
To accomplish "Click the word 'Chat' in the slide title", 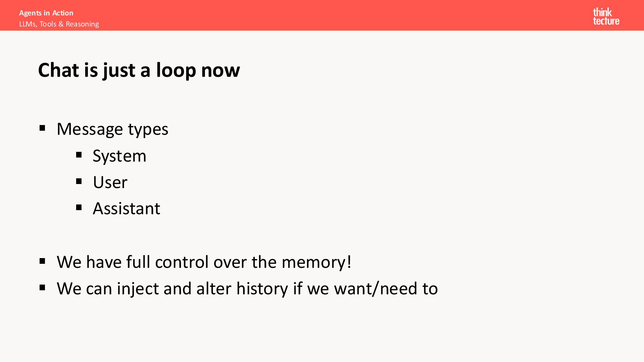I will 59,70.
